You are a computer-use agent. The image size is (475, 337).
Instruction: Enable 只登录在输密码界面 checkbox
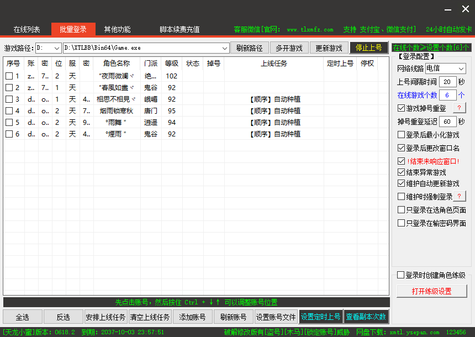point(401,223)
